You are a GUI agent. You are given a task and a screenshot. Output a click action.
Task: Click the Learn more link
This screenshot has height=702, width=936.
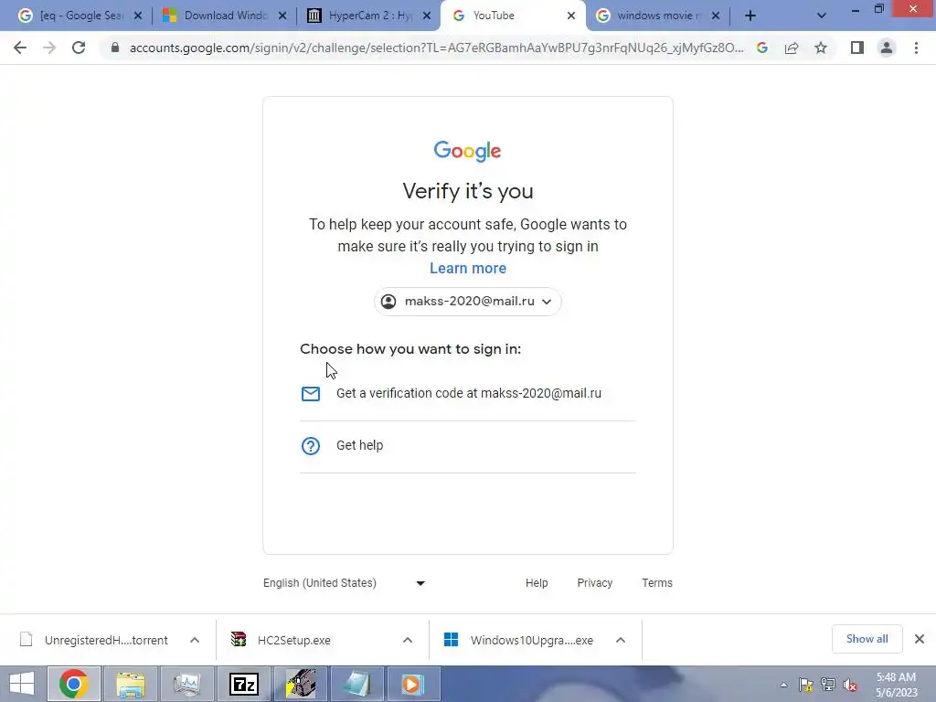(x=468, y=268)
